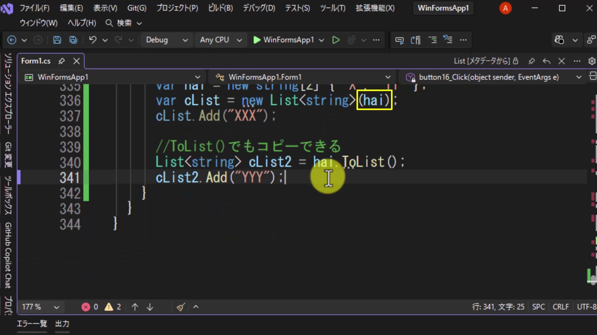This screenshot has width=597, height=335.
Task: Click the split editor icon beside navigation bar
Action: [x=593, y=76]
